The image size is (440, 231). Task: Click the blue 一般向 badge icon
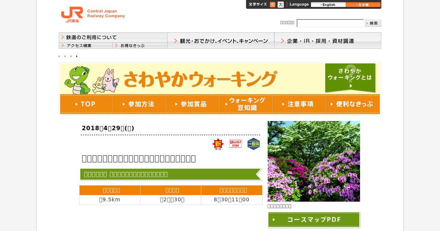click(x=253, y=144)
